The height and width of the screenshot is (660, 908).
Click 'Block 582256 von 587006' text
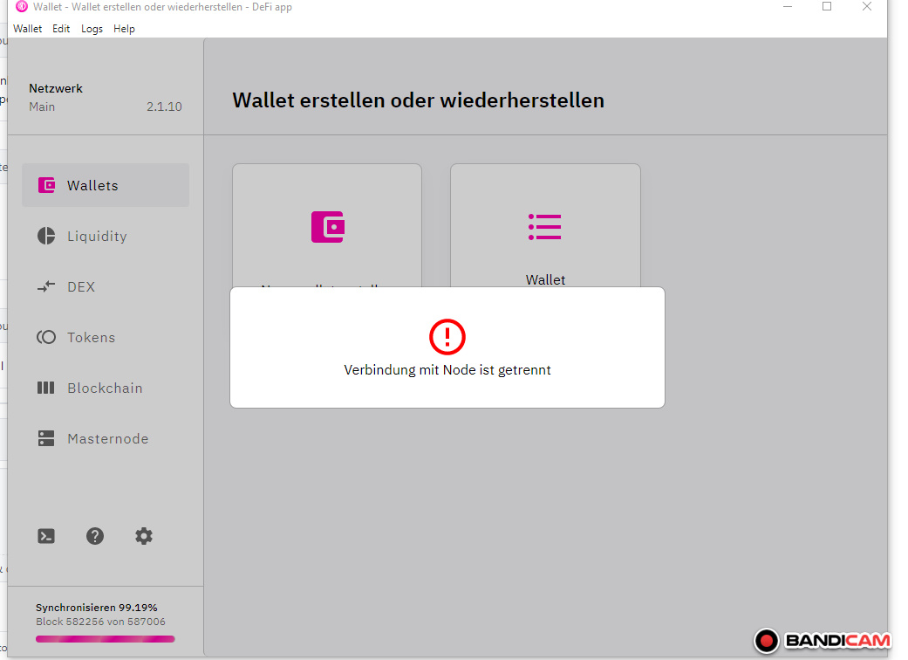[x=101, y=622]
